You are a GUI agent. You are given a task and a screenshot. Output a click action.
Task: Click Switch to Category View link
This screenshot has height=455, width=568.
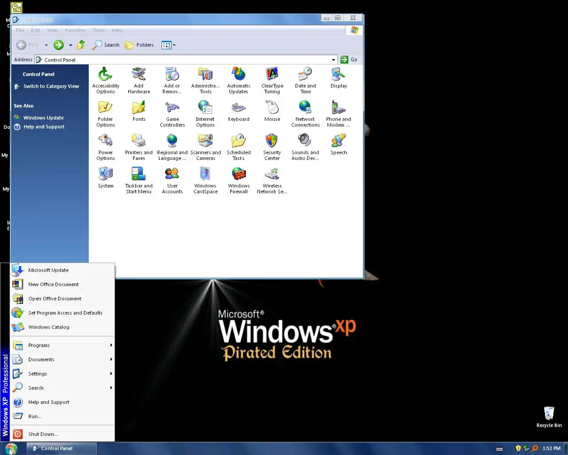click(51, 86)
